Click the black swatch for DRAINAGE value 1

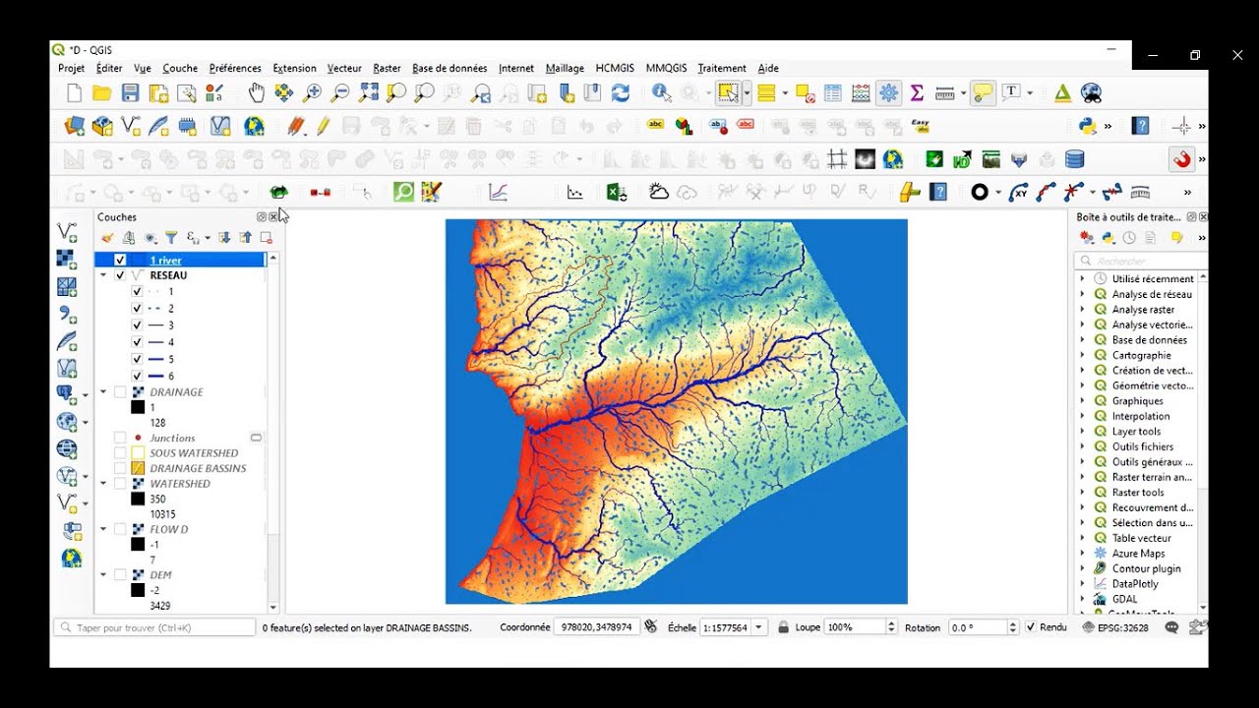click(x=138, y=407)
